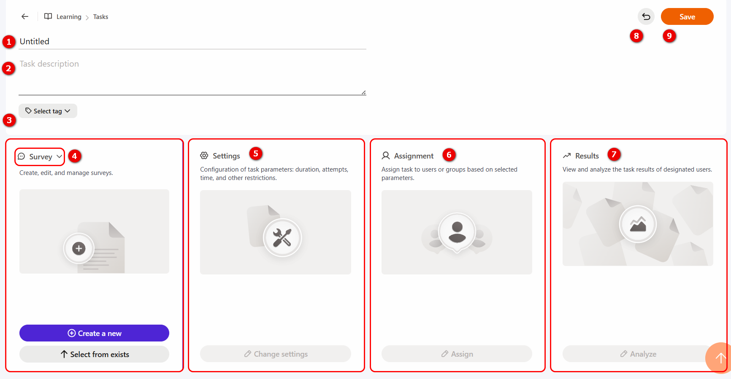Click the Task description text area
Image resolution: width=731 pixels, height=379 pixels.
pos(192,76)
